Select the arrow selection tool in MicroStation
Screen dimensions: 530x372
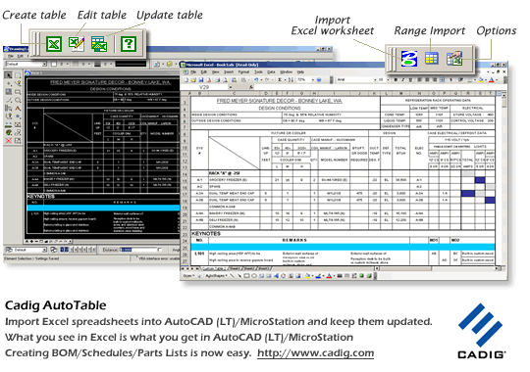click(9, 74)
